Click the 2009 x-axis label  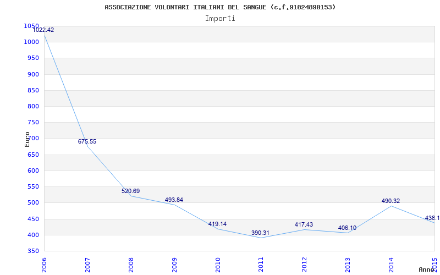point(174,265)
